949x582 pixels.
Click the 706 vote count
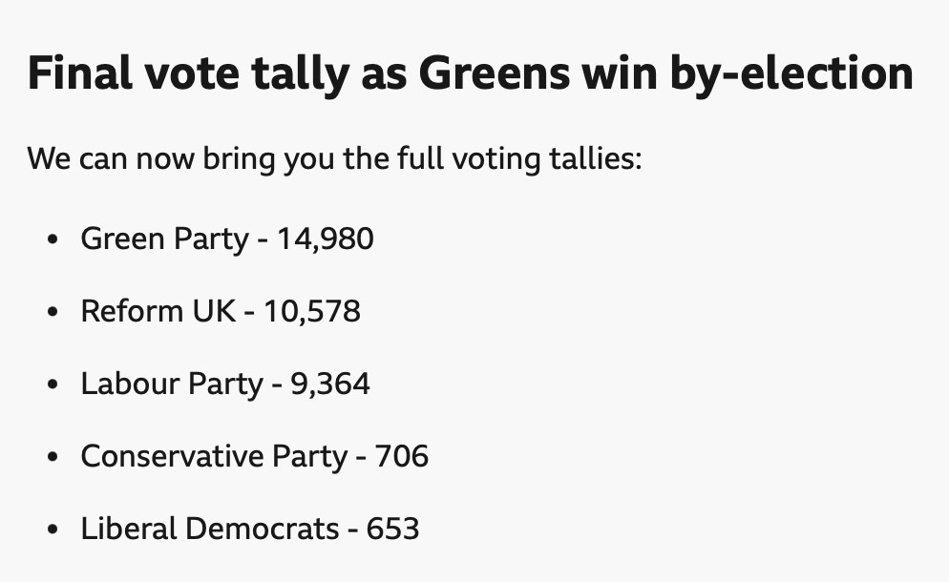[x=401, y=456]
